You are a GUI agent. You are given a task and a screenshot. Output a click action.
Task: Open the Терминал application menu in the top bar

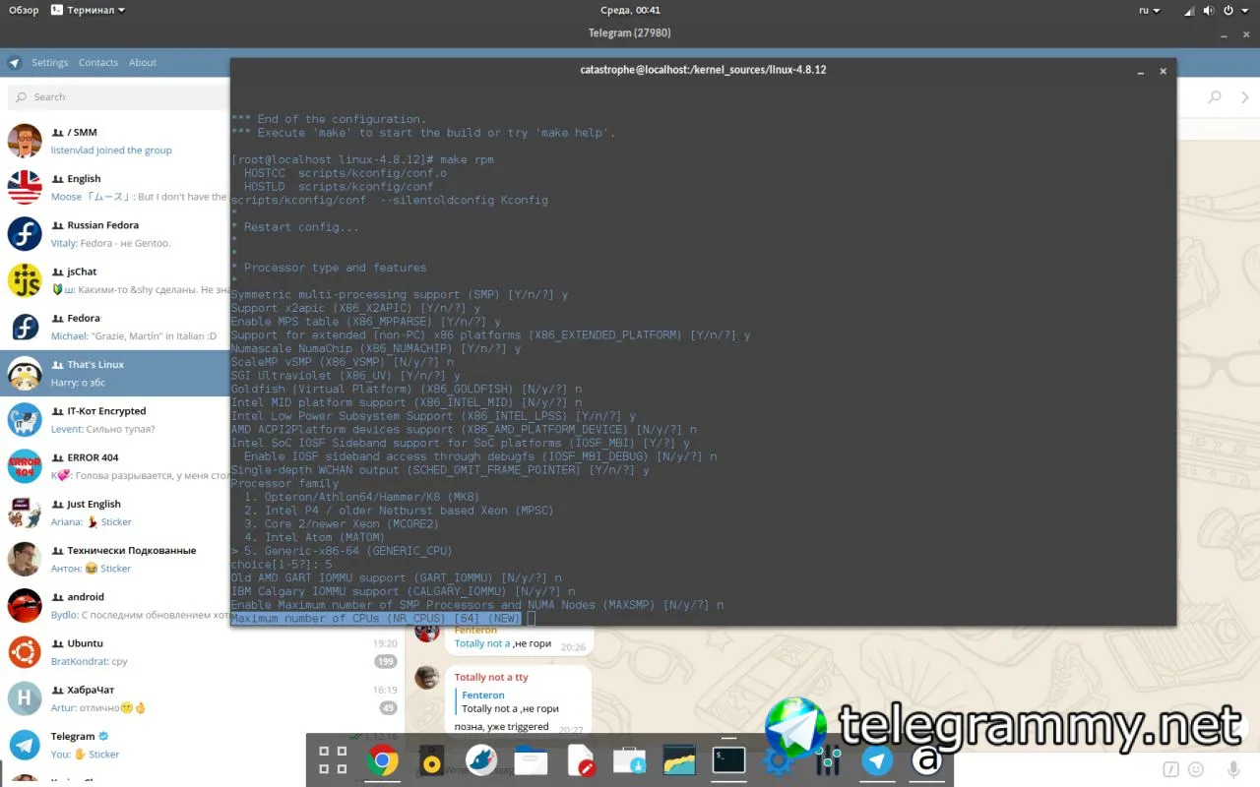pyautogui.click(x=87, y=11)
